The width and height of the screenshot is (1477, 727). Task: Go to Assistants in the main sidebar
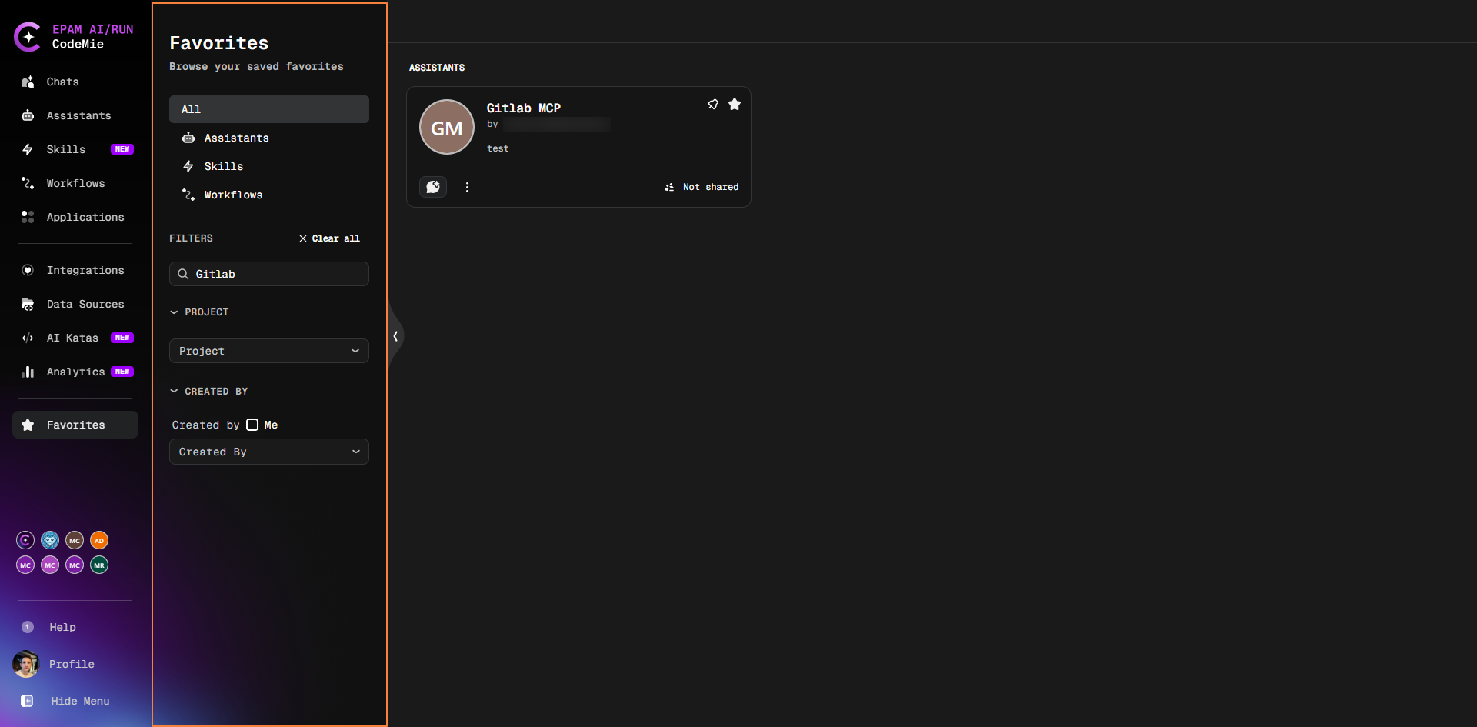pos(75,115)
